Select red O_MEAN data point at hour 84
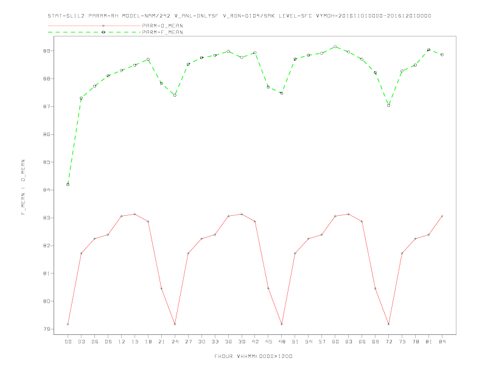 [442, 216]
